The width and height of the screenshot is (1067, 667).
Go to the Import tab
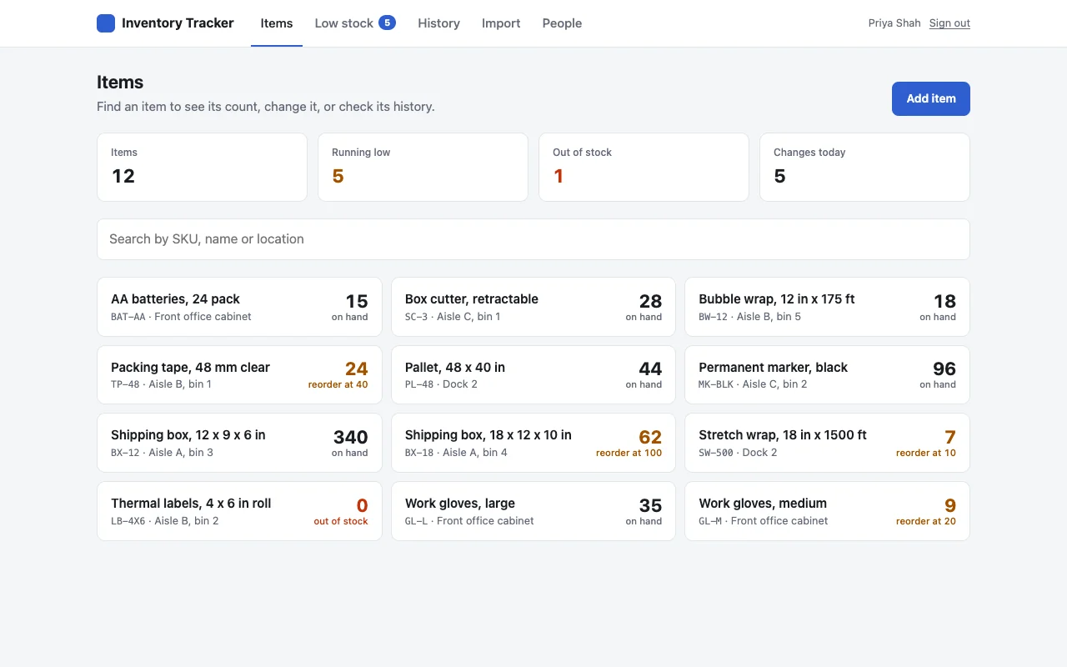(501, 23)
